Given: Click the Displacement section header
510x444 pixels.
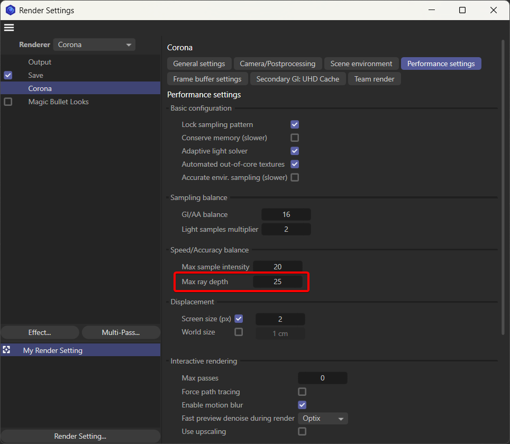Looking at the screenshot, I should coord(192,302).
